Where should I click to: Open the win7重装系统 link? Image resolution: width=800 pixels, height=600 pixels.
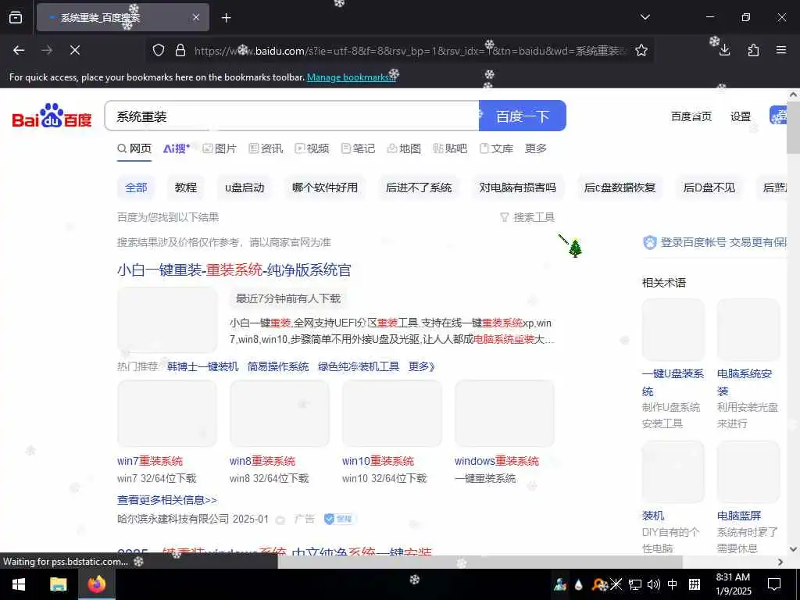pos(150,461)
